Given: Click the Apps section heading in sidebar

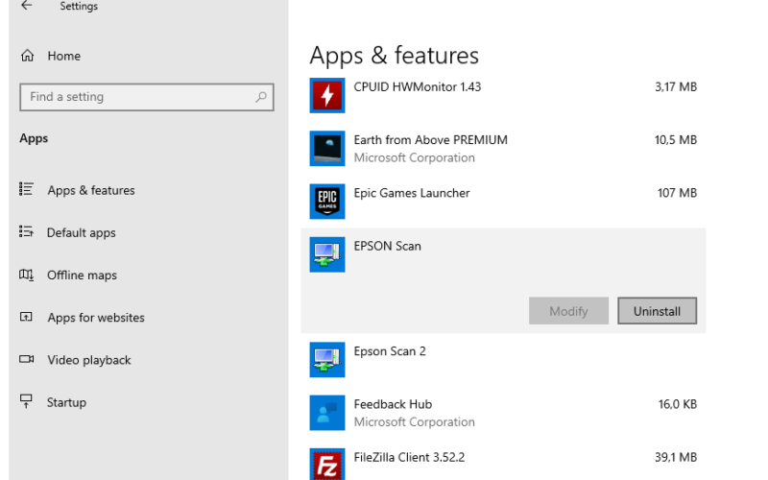Looking at the screenshot, I should point(34,138).
